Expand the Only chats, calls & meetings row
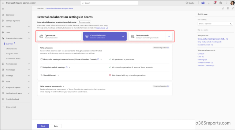 (69, 67)
